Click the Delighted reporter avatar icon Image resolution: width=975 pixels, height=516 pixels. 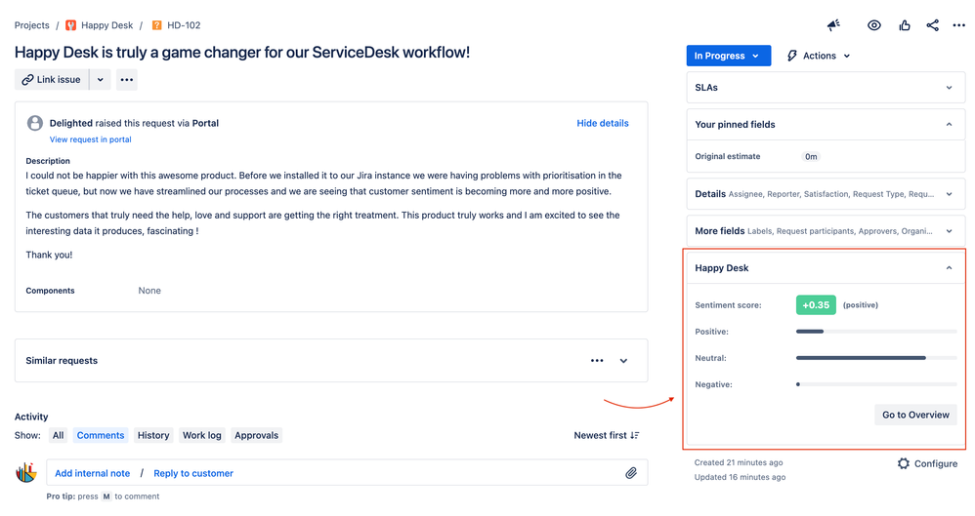pos(35,123)
